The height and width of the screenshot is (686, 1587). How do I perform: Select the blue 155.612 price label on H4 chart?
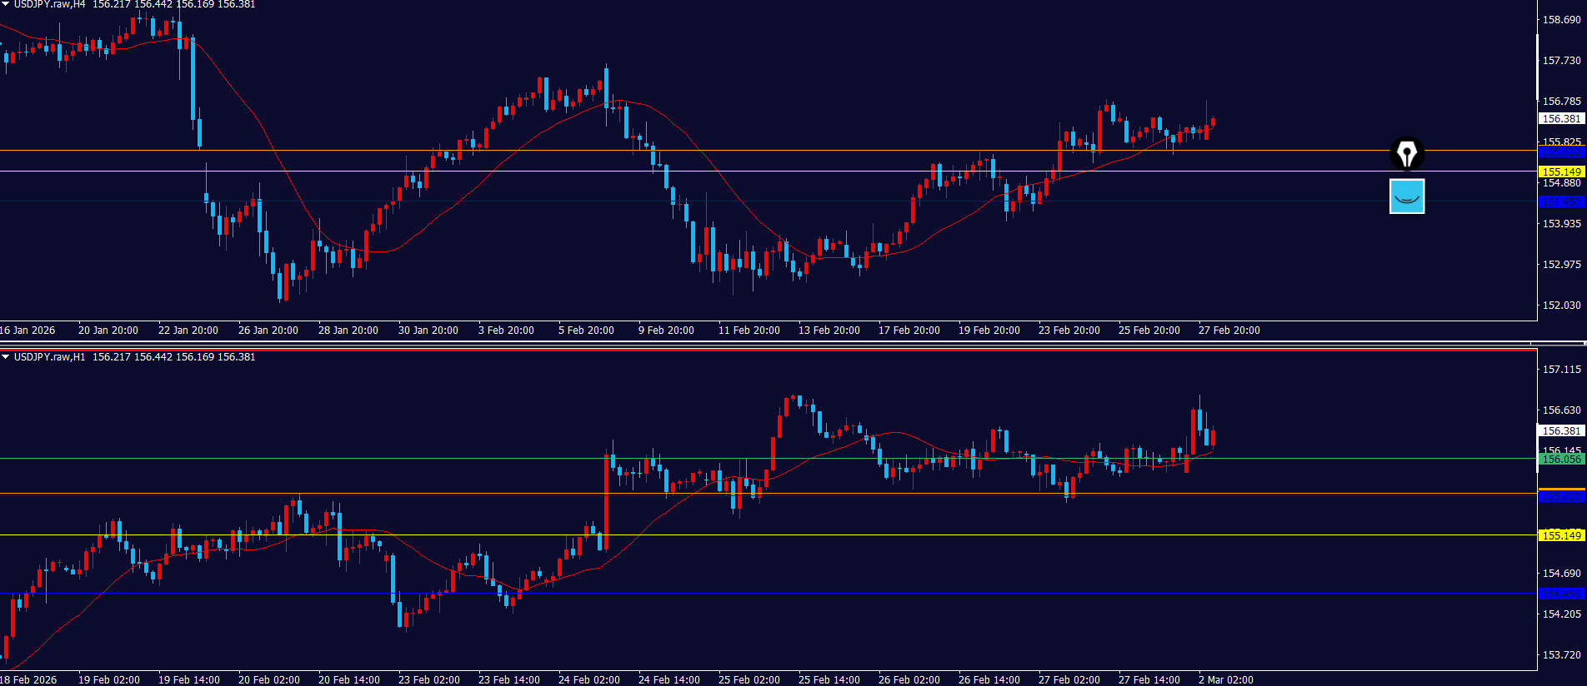[1561, 152]
